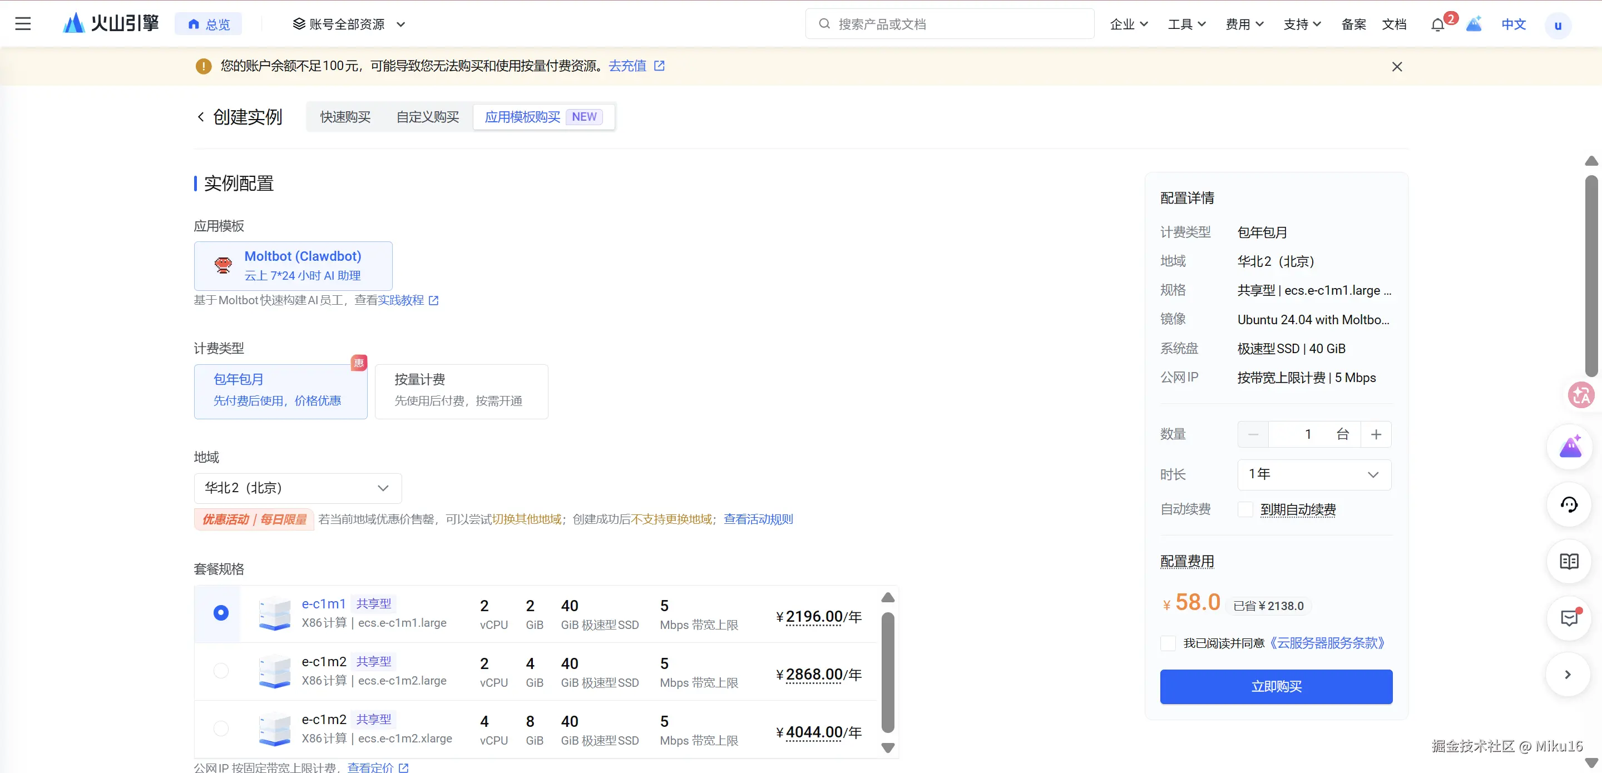Open the AI assistant icon in header

1474,24
